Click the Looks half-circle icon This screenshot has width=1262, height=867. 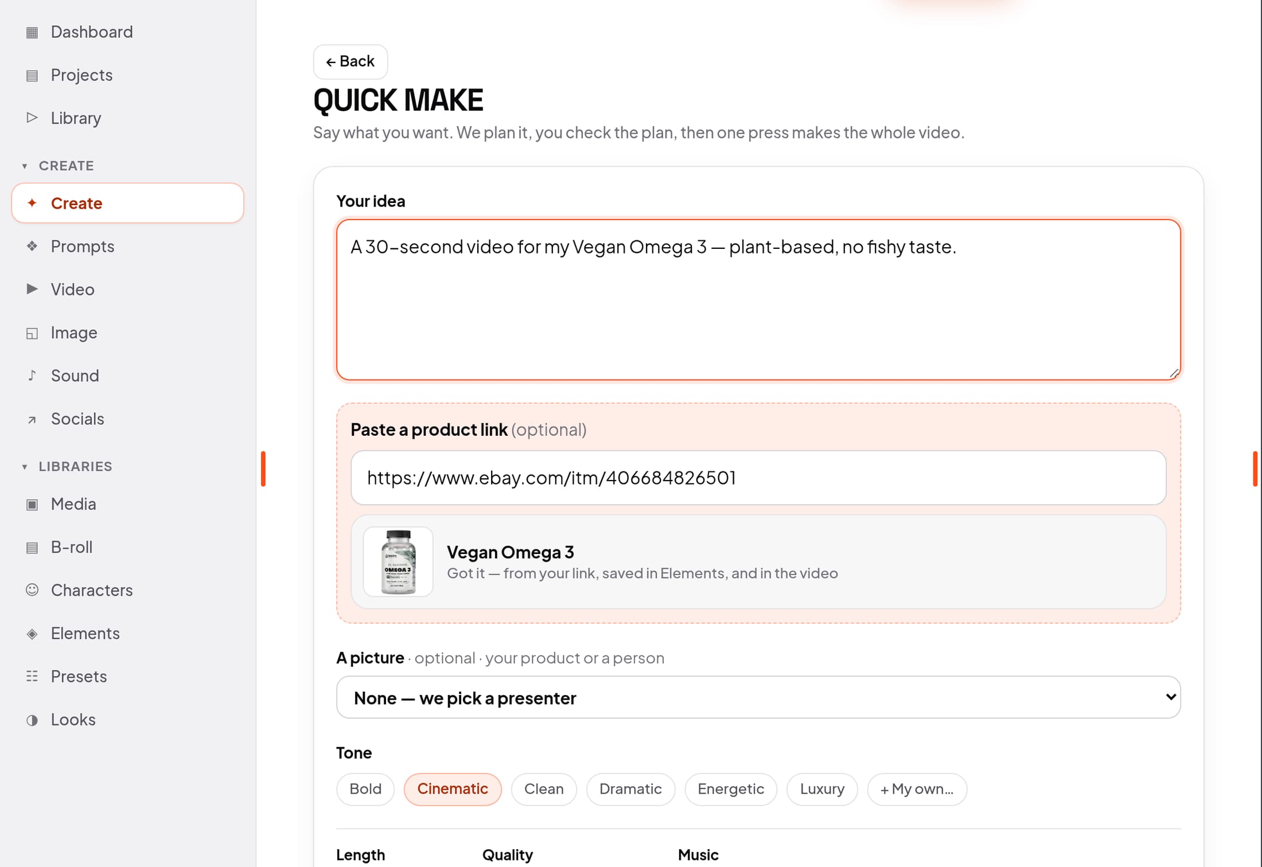[x=32, y=720]
